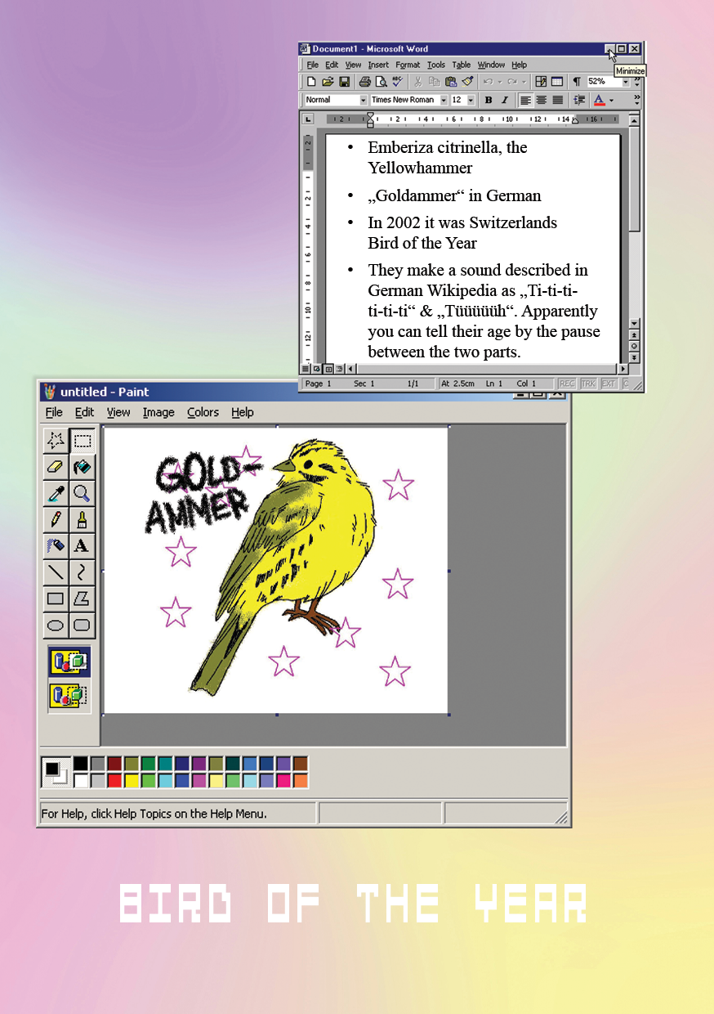Open Print Preview in Word toolbar
Screen dimensions: 714x1014
(381, 81)
